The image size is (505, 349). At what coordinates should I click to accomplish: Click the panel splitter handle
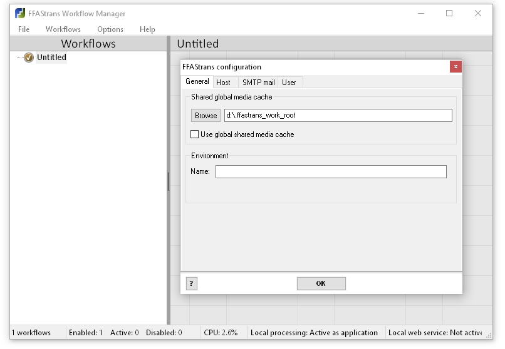[x=169, y=181]
